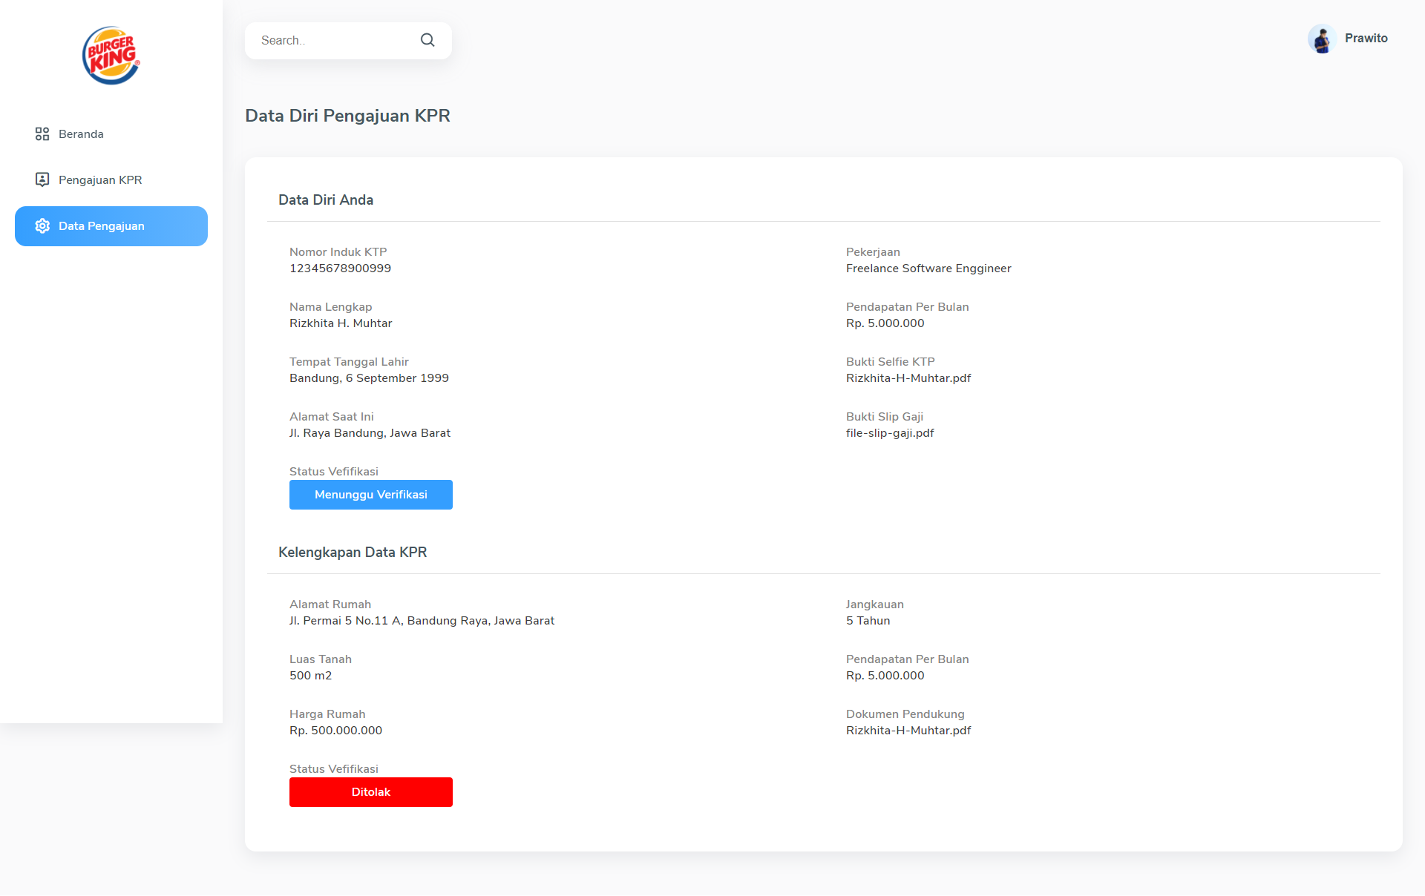Click the settings cog in the active sidebar item

42,226
